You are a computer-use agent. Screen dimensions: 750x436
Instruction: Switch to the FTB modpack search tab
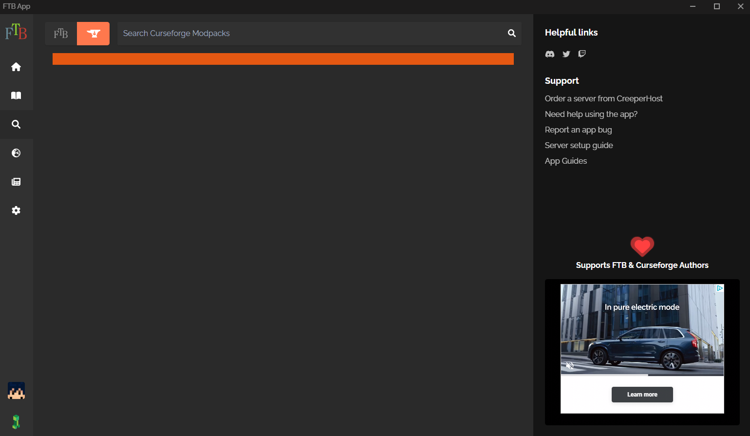pos(61,33)
